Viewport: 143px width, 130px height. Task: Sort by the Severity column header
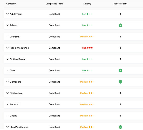tap(87, 4)
